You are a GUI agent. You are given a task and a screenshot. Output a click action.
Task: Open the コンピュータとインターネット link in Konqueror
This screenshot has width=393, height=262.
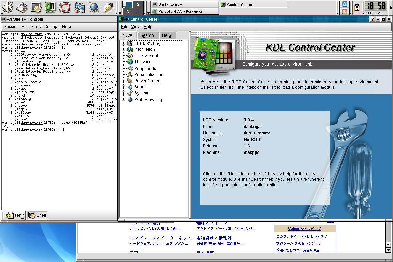tap(160, 238)
